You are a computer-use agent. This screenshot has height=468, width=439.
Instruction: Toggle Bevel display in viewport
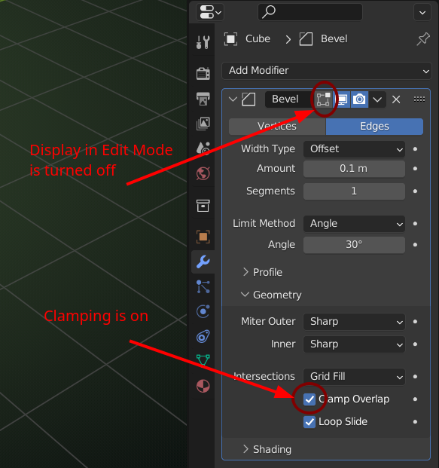click(341, 99)
